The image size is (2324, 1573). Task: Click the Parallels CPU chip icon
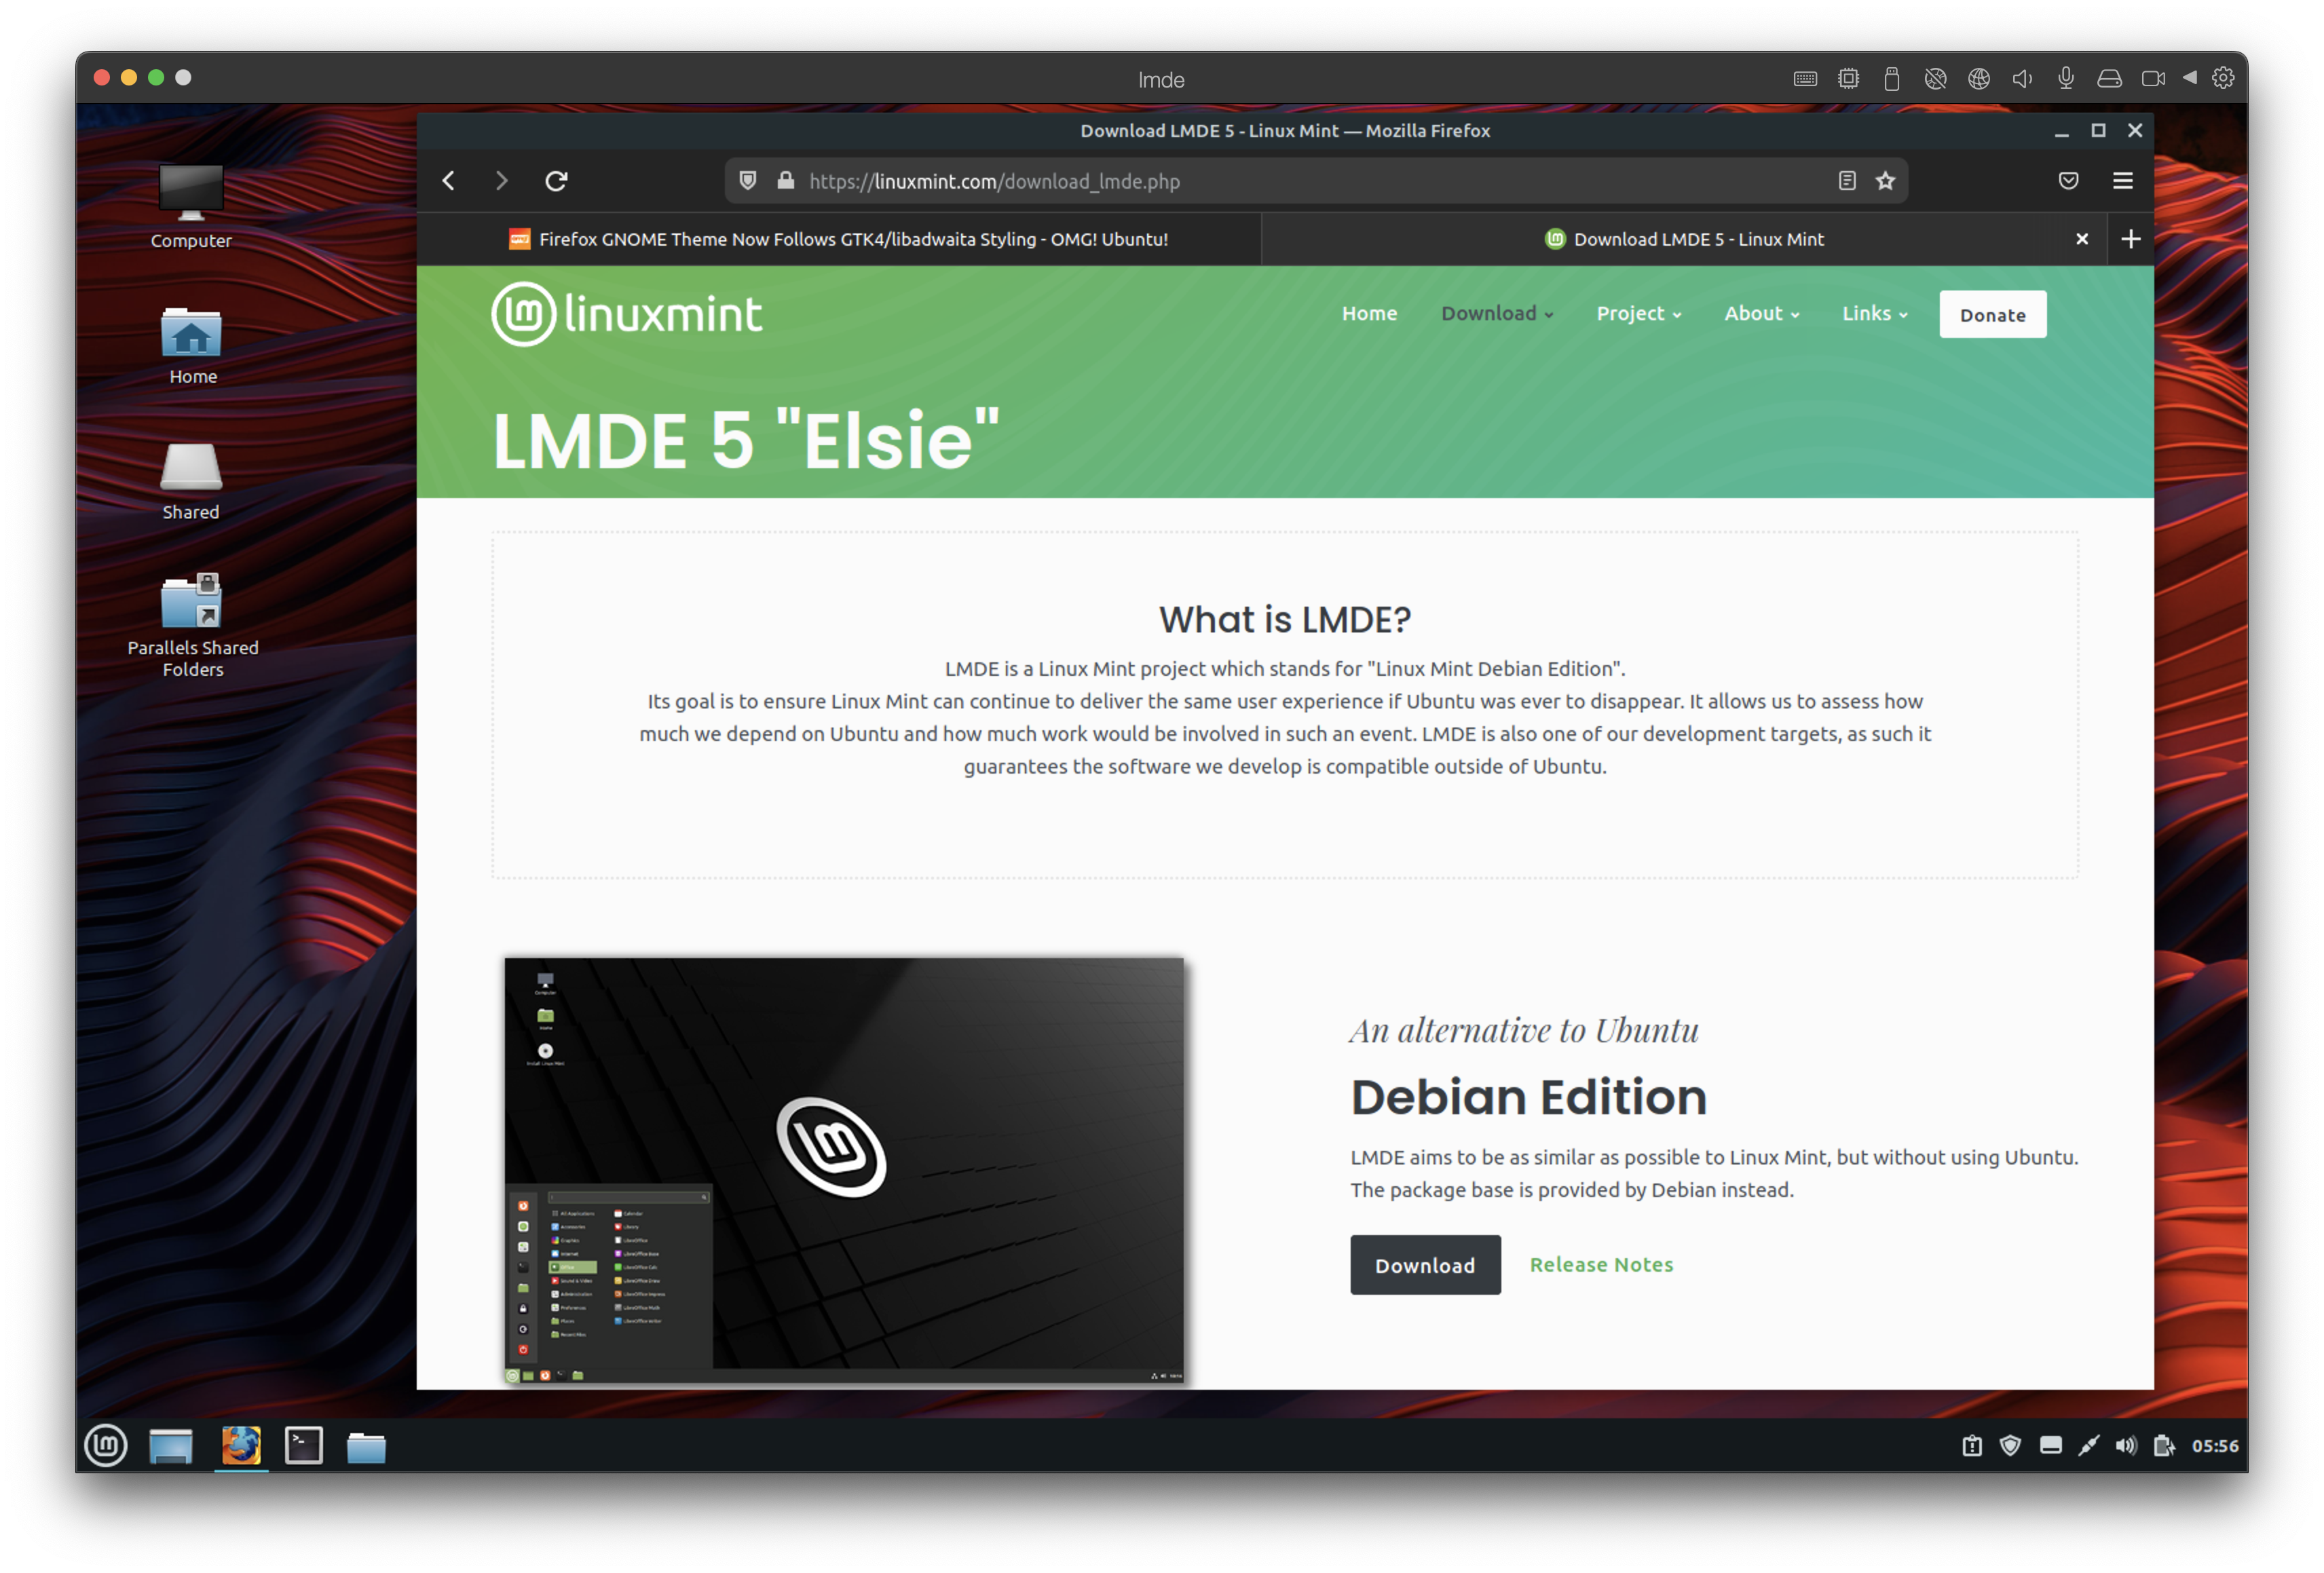click(1848, 79)
